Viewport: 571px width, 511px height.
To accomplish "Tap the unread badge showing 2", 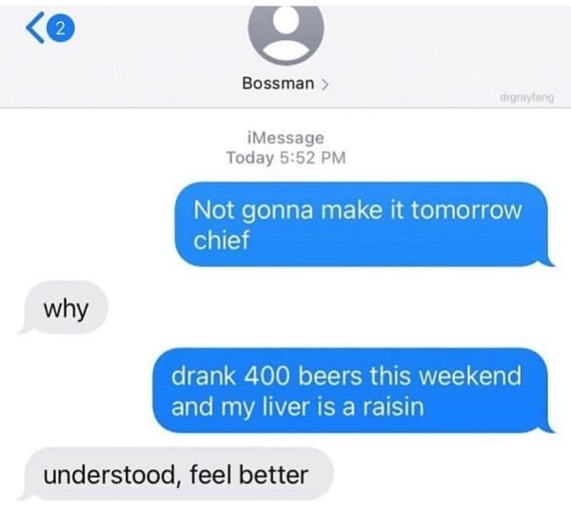I will [61, 28].
